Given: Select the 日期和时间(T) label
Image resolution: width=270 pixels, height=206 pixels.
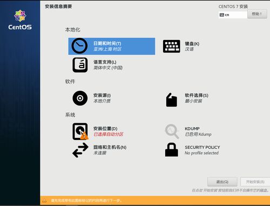Looking at the screenshot, I should [x=107, y=43].
